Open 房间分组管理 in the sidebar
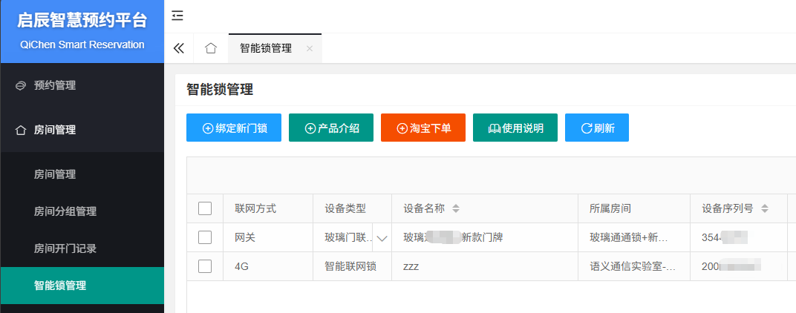The width and height of the screenshot is (796, 313). (x=82, y=211)
